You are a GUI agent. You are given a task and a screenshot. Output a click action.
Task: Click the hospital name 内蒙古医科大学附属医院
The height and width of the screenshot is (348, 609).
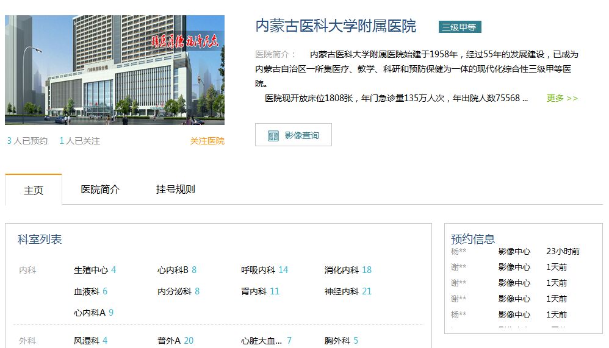coord(336,26)
